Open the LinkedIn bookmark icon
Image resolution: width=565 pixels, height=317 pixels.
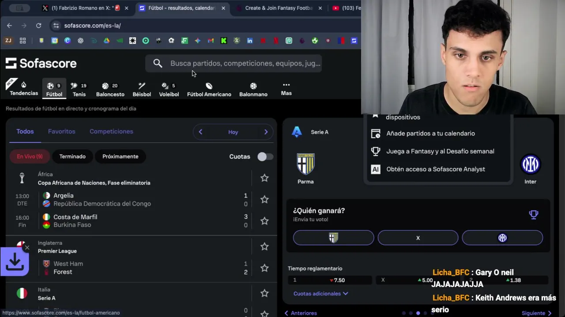tap(250, 41)
